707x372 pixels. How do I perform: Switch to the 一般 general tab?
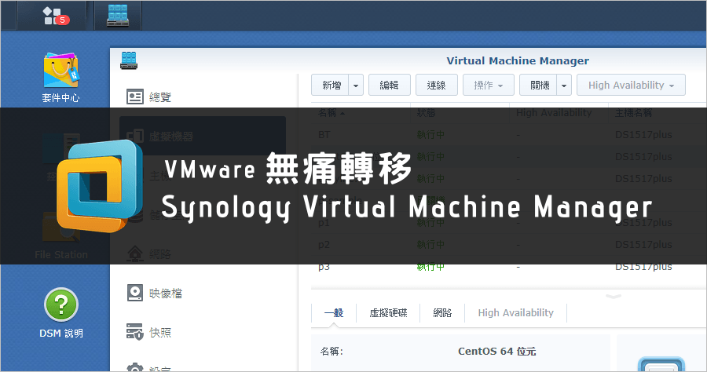(334, 313)
